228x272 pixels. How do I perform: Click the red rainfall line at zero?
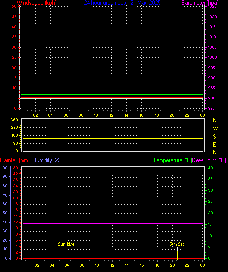tap(113, 258)
